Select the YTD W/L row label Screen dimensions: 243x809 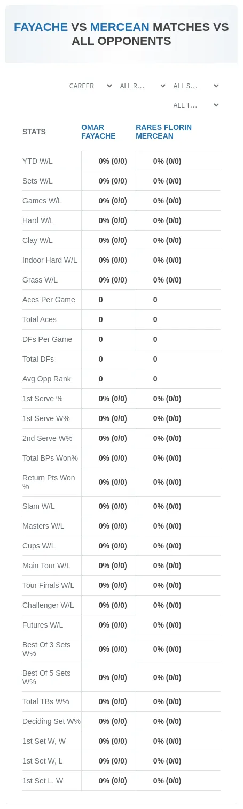pyautogui.click(x=37, y=161)
